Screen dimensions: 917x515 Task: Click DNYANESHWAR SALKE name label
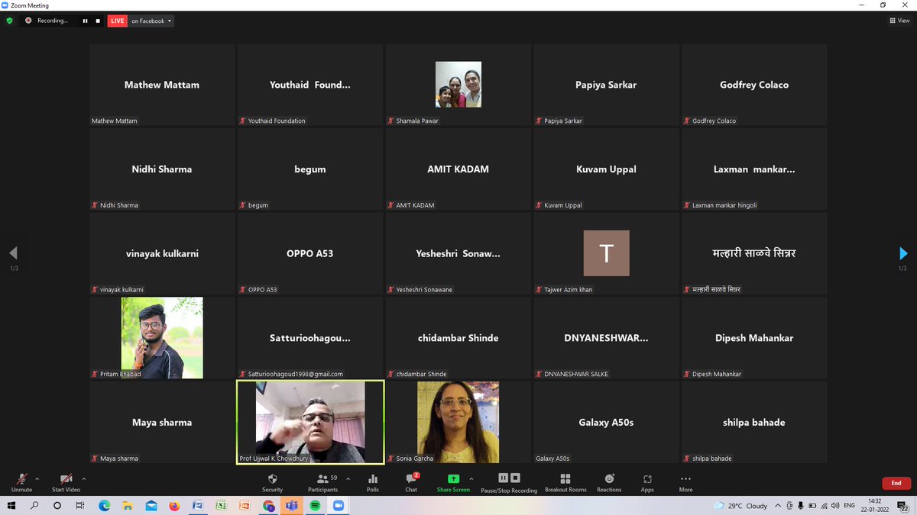(x=576, y=374)
